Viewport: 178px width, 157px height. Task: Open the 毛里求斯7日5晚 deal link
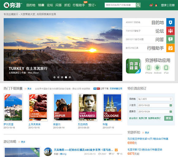(145, 150)
